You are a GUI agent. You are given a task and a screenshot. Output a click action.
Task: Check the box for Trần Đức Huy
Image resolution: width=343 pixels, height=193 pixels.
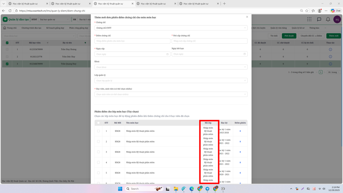(x=7, y=57)
